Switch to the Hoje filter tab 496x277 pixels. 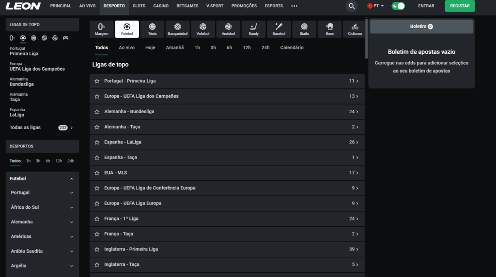150,48
